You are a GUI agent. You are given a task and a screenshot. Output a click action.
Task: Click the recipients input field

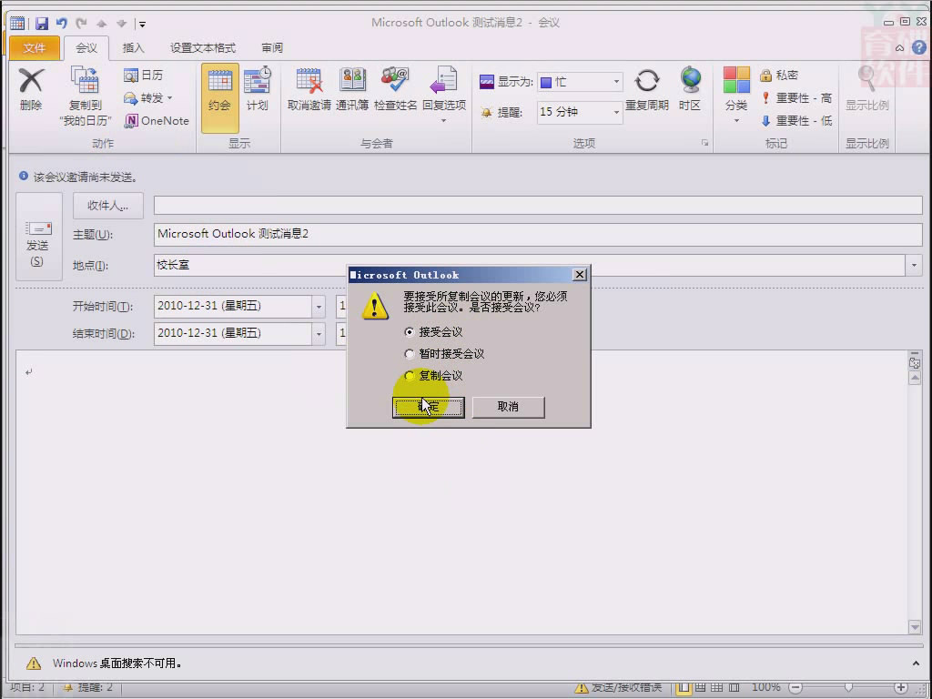[538, 206]
